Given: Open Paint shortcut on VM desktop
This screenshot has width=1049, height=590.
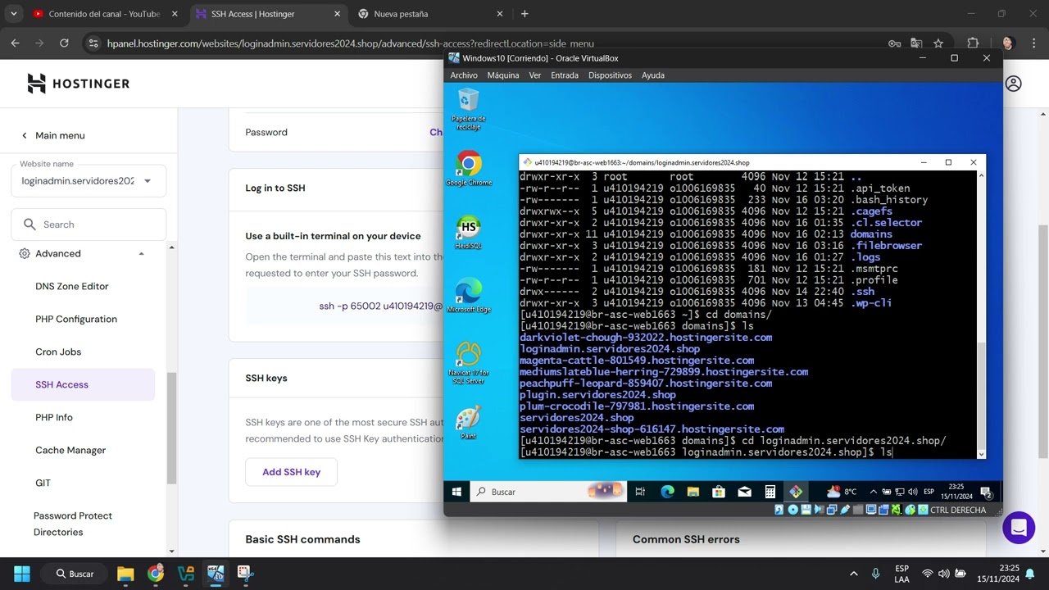Looking at the screenshot, I should pyautogui.click(x=469, y=423).
